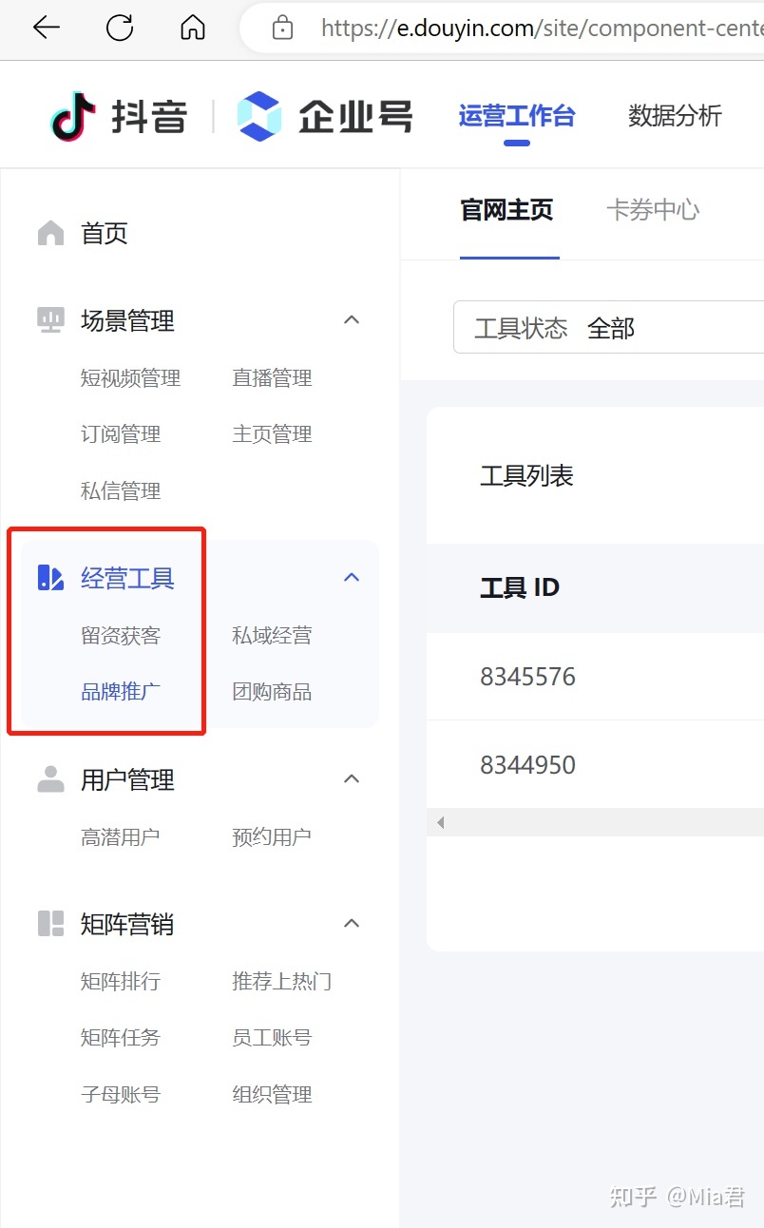This screenshot has height=1228, width=764.
Task: Switch to the 卡券中心 tab
Action: [x=653, y=210]
